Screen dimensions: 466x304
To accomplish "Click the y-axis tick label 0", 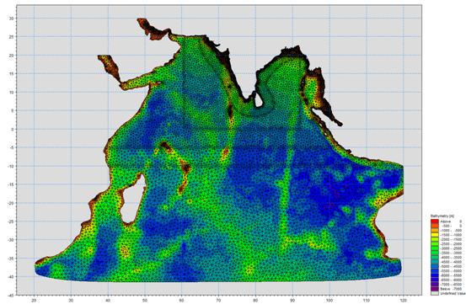I will pyautogui.click(x=12, y=129).
